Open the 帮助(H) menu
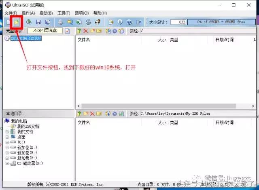259x190 pixels. pyautogui.click(x=100, y=13)
